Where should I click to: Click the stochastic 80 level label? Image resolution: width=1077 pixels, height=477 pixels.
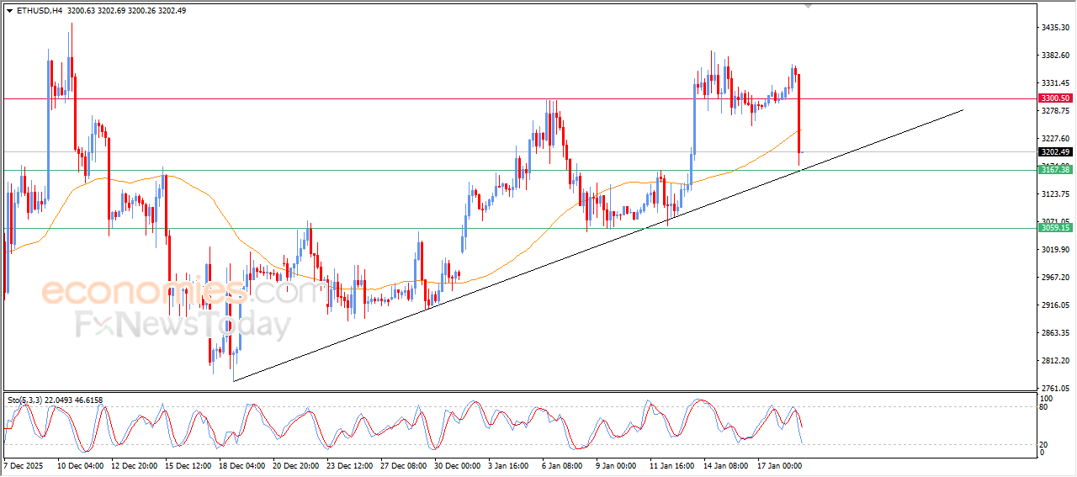[x=1045, y=407]
